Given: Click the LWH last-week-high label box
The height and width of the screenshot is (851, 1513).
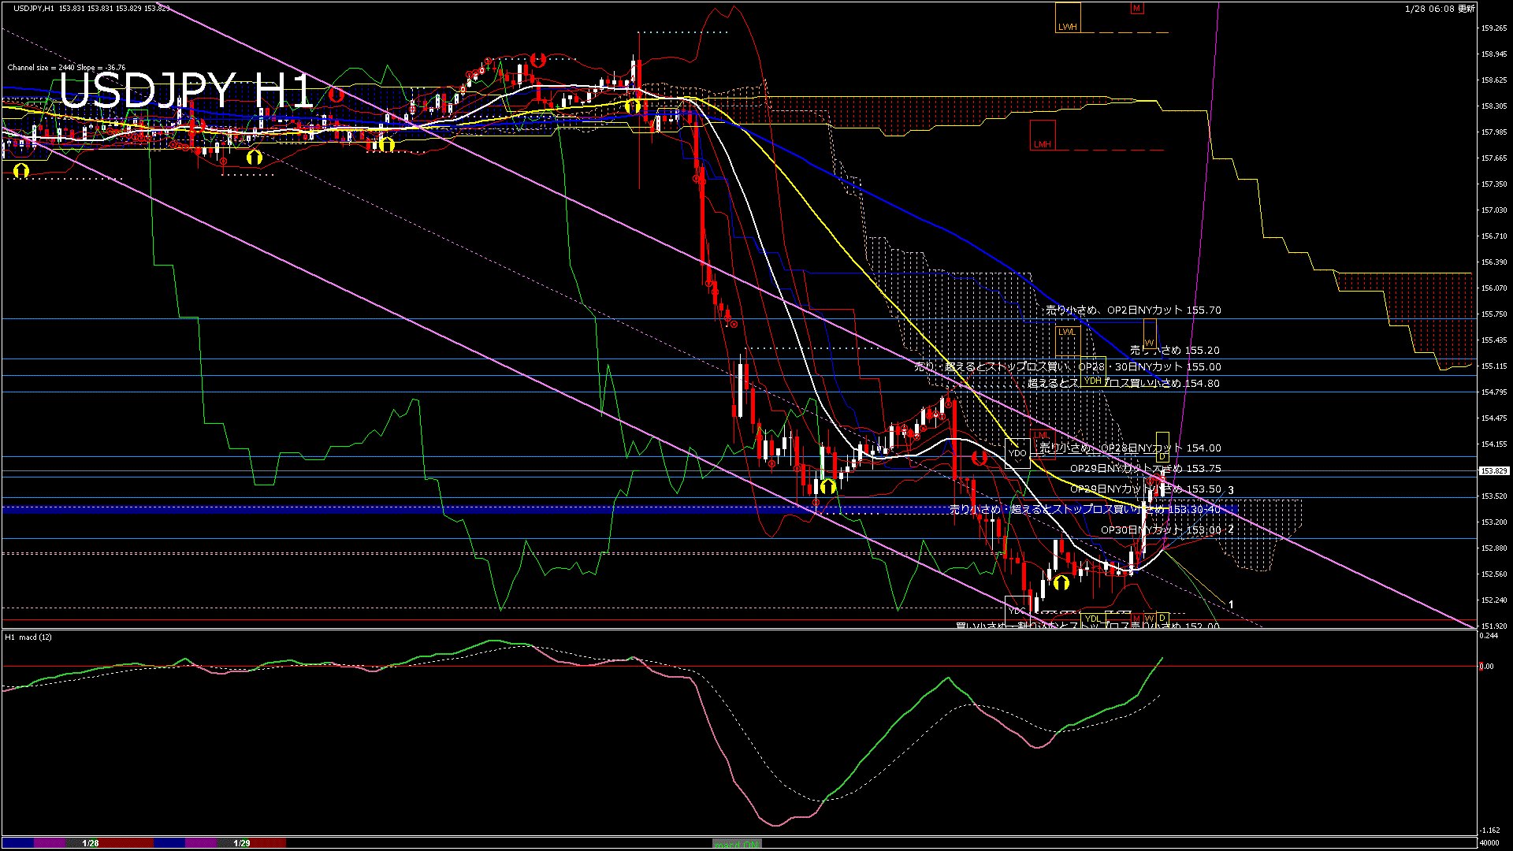Looking at the screenshot, I should click(x=1068, y=18).
